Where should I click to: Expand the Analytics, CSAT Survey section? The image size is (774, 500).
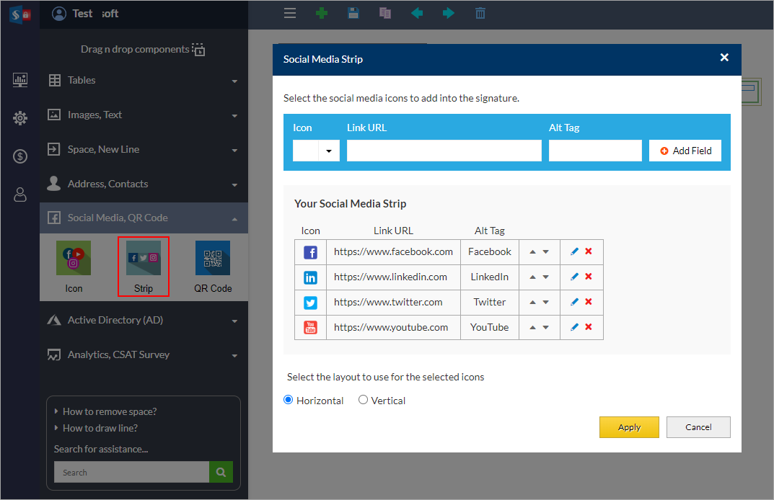tap(144, 355)
